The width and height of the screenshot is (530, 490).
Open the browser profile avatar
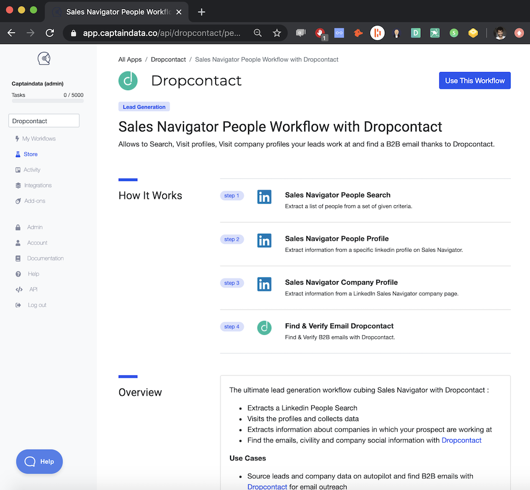pos(500,33)
